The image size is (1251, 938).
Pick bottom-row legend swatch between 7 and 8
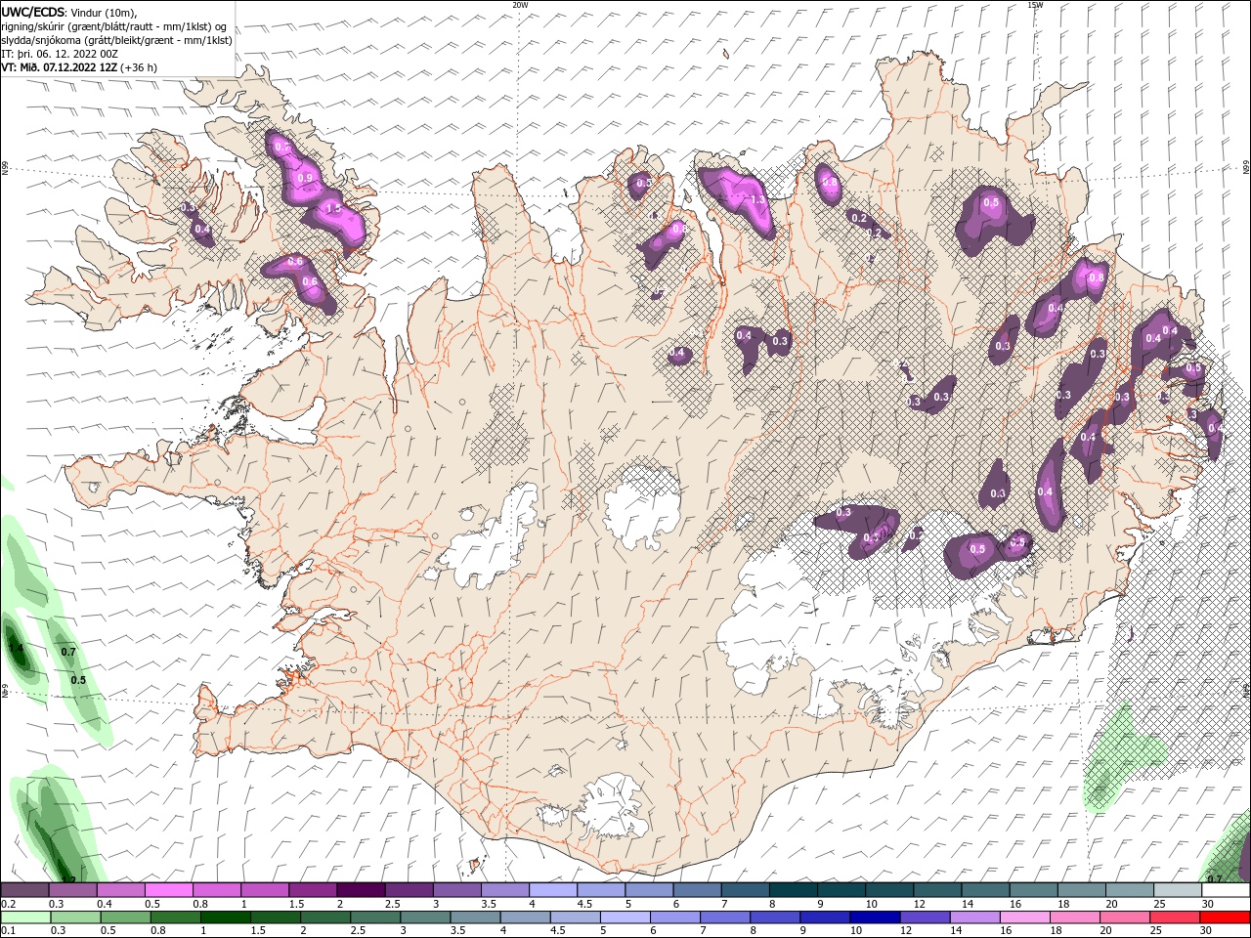pyautogui.click(x=723, y=917)
